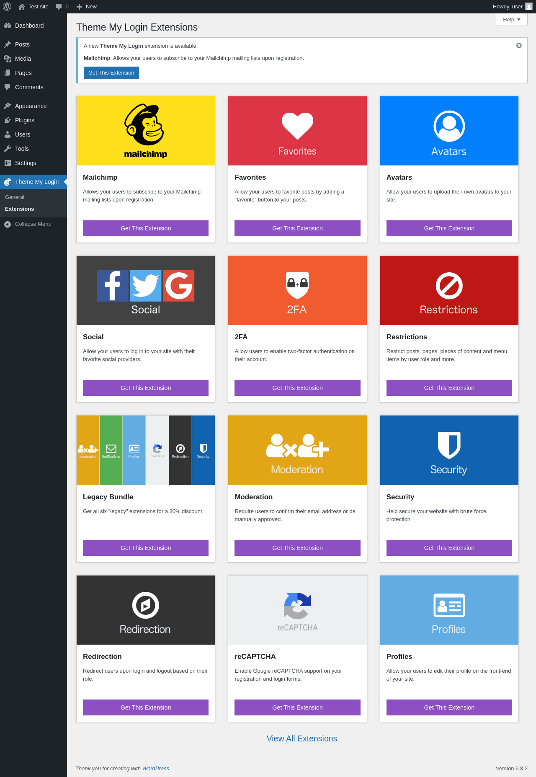This screenshot has width=536, height=777.
Task: Get the Avatars extension
Action: click(449, 228)
